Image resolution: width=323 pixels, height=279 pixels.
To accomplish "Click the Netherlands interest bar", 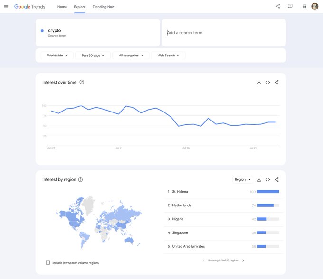I will click(268, 205).
